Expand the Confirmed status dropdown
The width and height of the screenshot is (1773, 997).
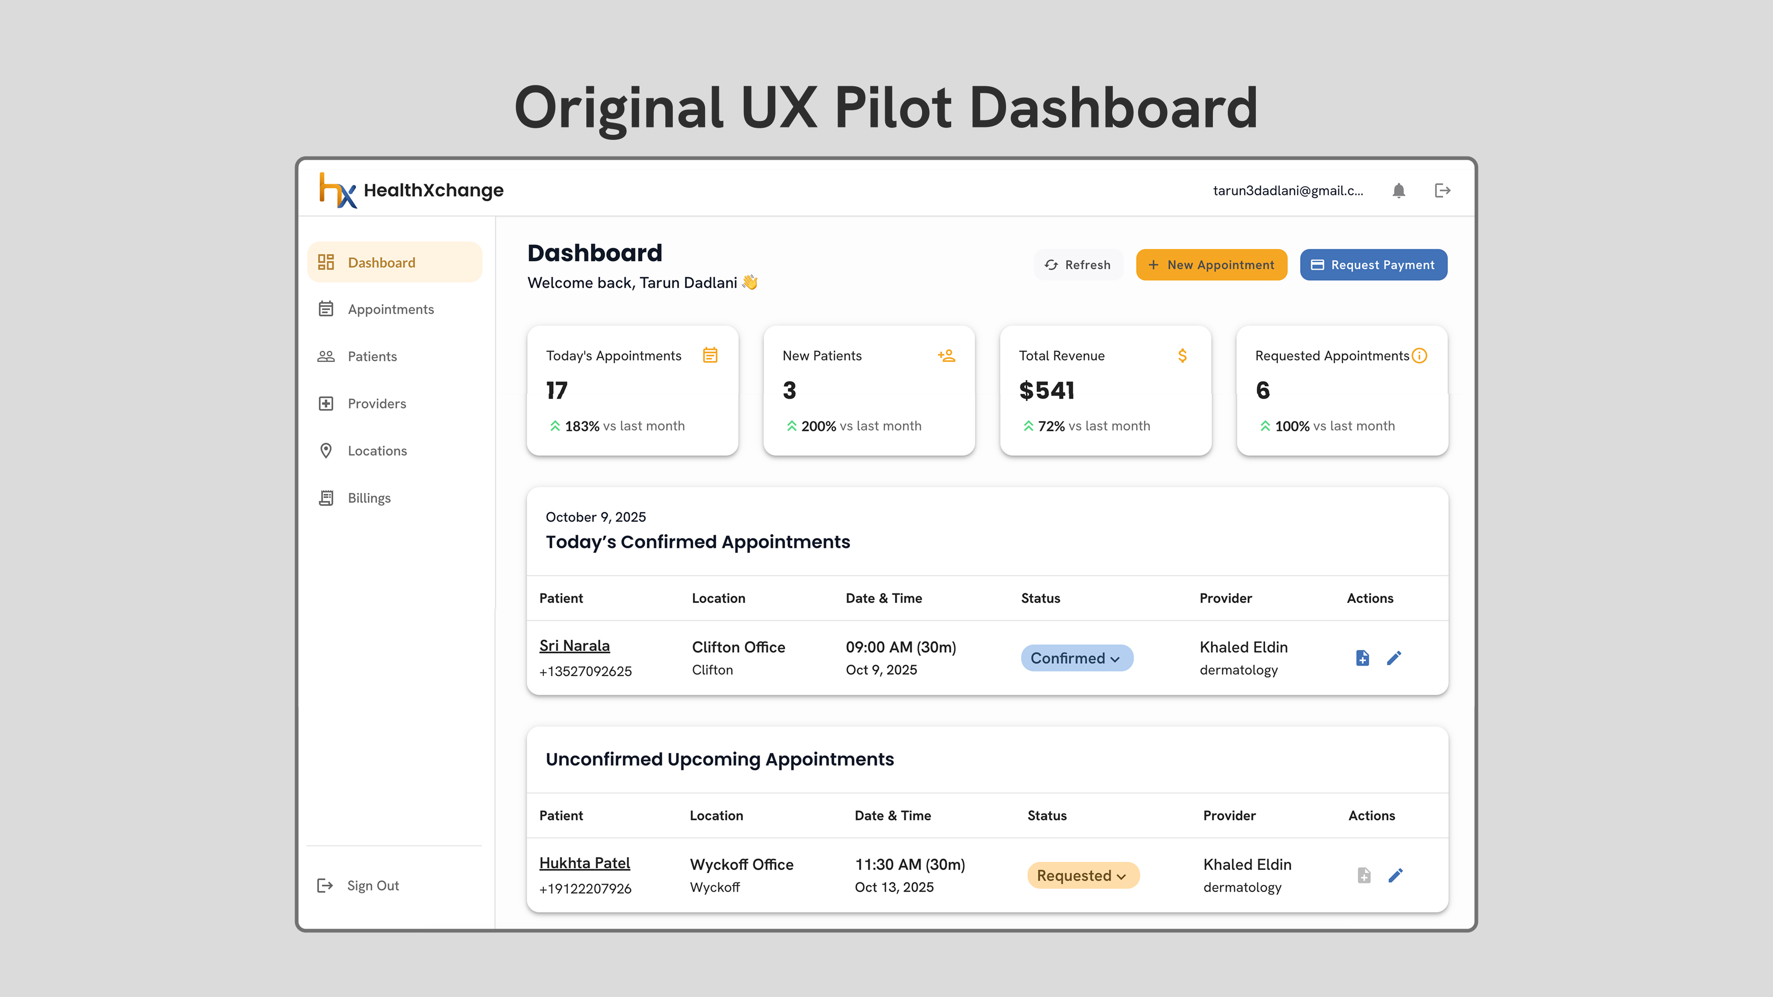click(1076, 658)
